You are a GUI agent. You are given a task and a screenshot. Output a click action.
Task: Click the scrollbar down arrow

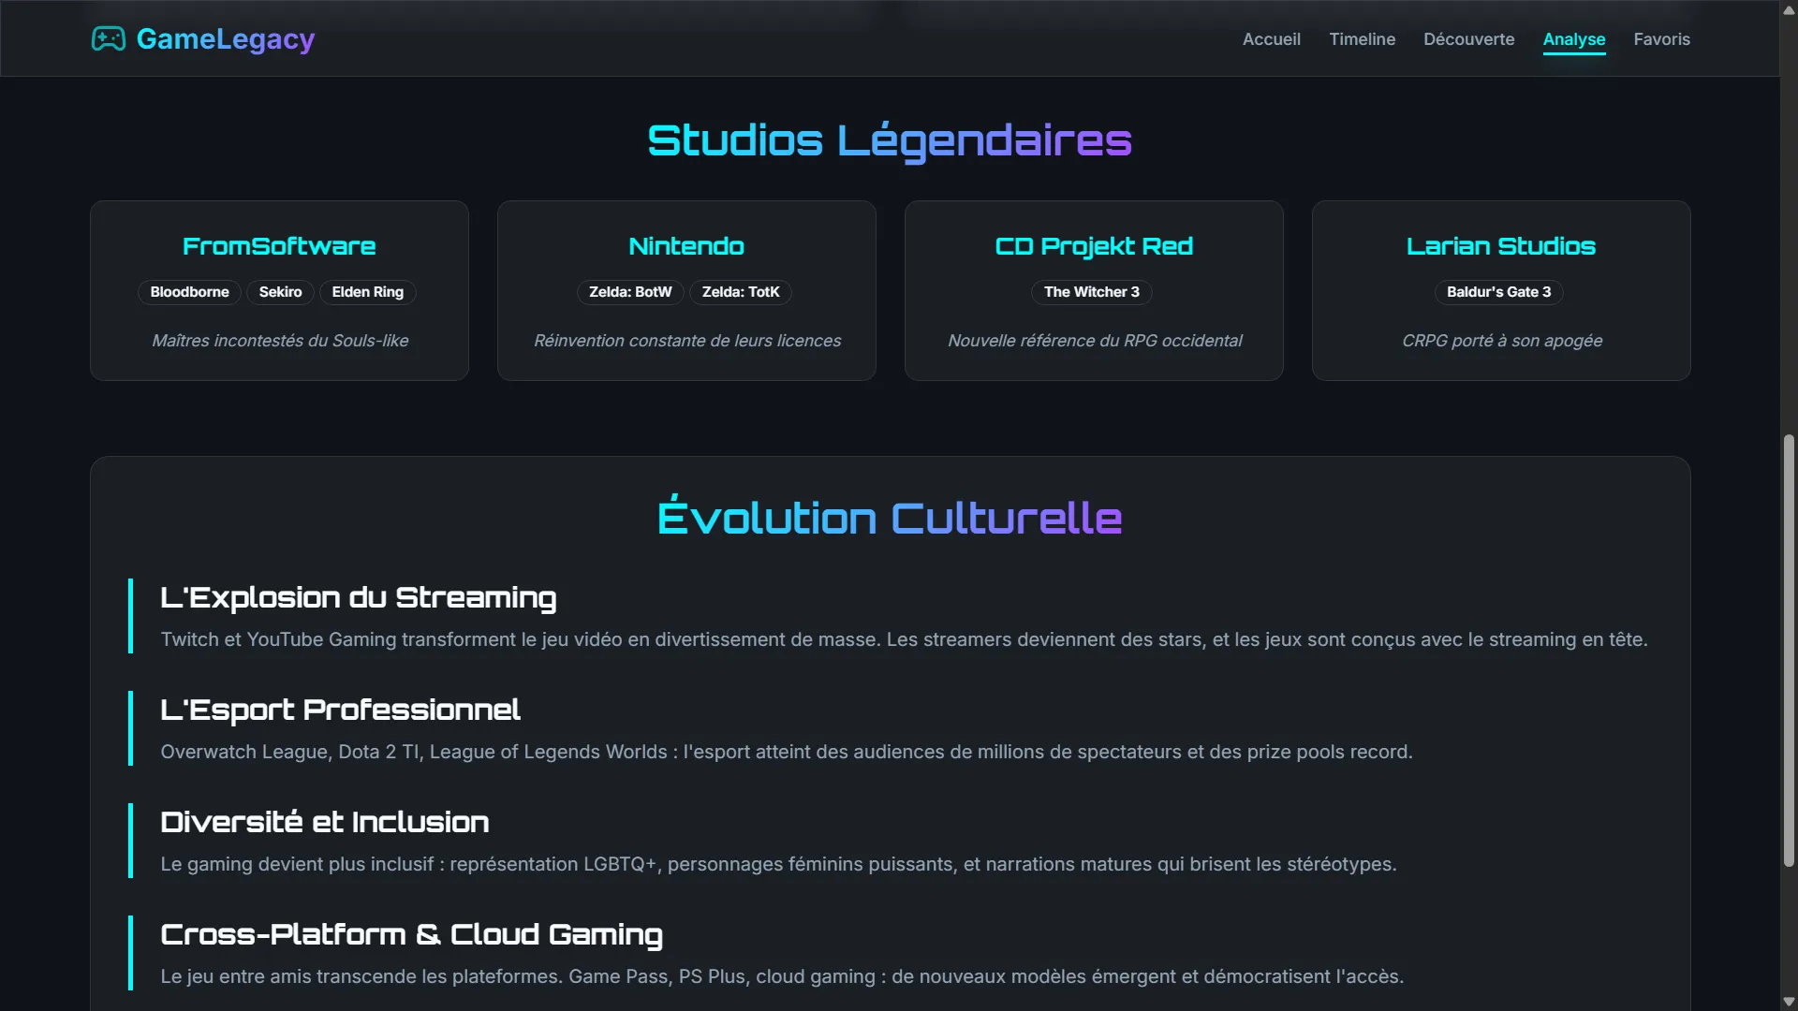(1789, 1003)
